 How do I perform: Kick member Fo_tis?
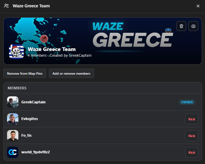coord(192,136)
